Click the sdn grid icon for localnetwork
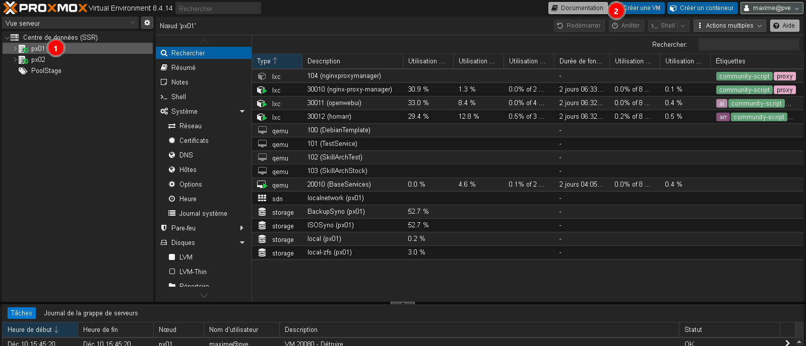The image size is (806, 346). point(262,198)
